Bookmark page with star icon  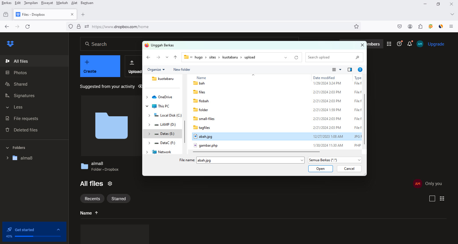tap(356, 27)
